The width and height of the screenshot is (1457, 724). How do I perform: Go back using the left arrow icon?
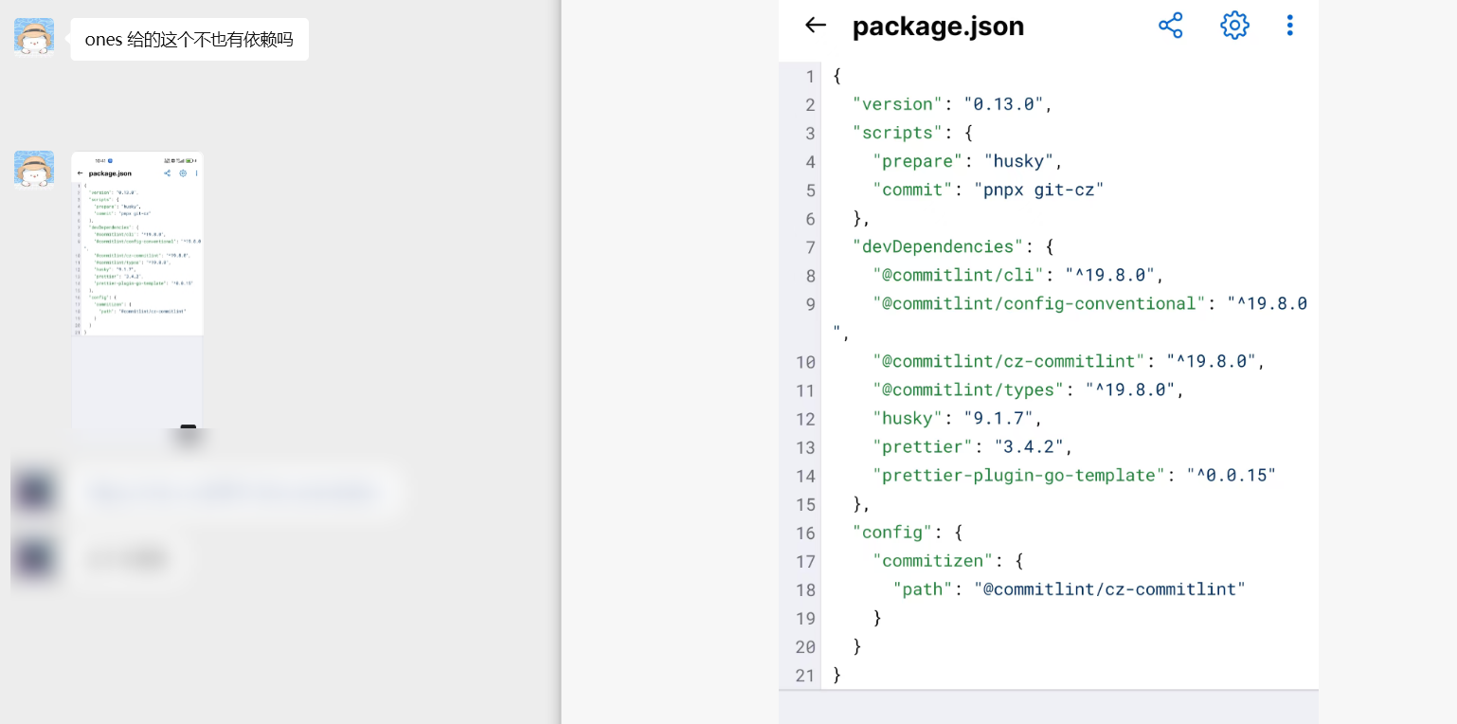tap(815, 26)
